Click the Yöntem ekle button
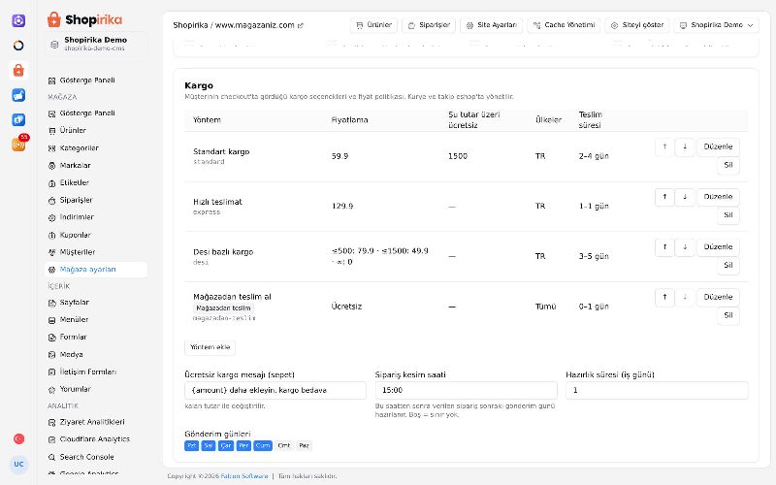The image size is (776, 485). [210, 347]
